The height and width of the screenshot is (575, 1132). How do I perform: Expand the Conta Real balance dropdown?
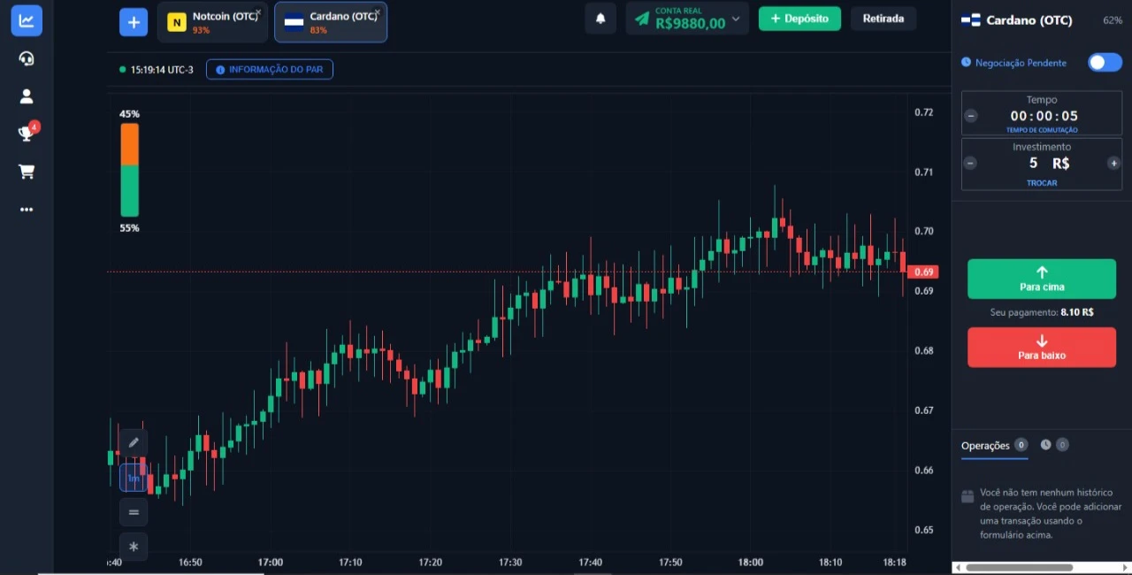tap(735, 19)
